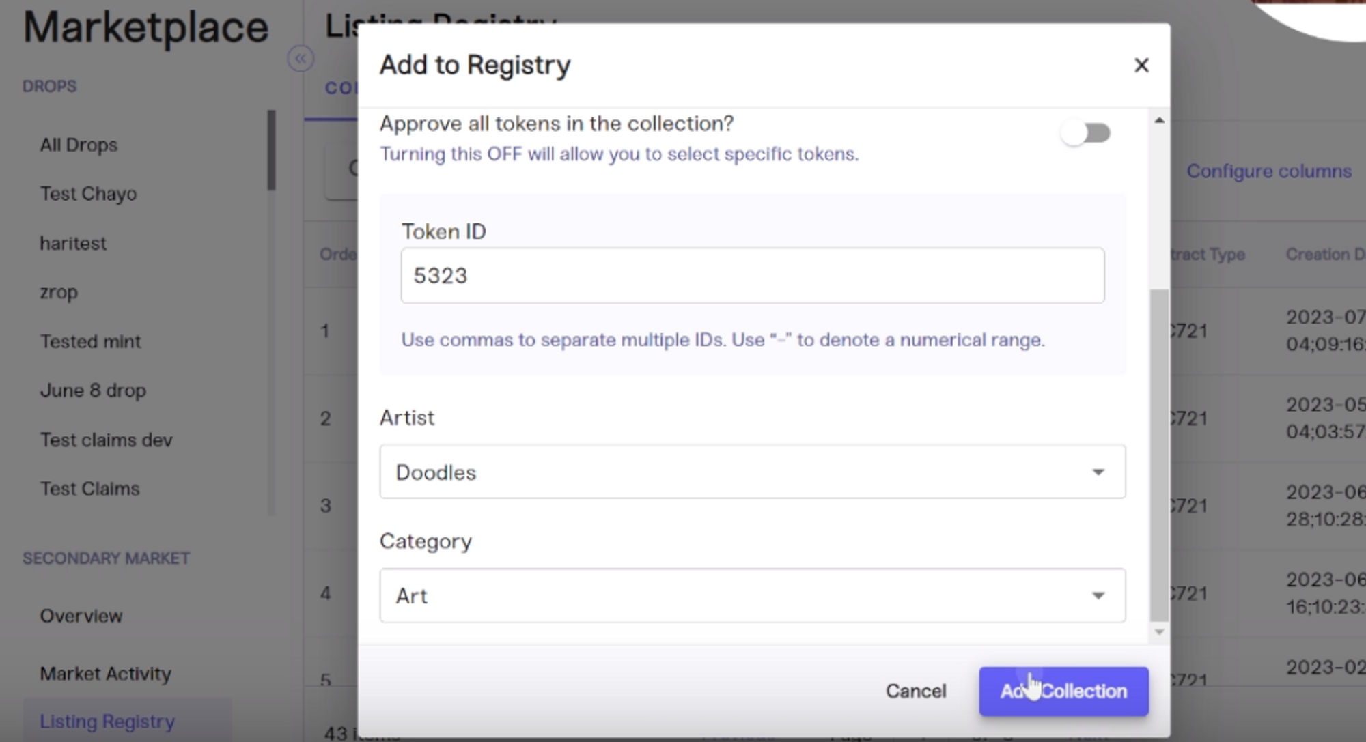Go to Overview in Secondary Market
Viewport: 1366px width, 742px height.
point(81,616)
